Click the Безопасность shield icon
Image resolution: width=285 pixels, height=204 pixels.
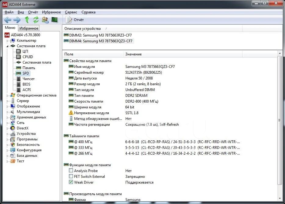click(x=13, y=145)
